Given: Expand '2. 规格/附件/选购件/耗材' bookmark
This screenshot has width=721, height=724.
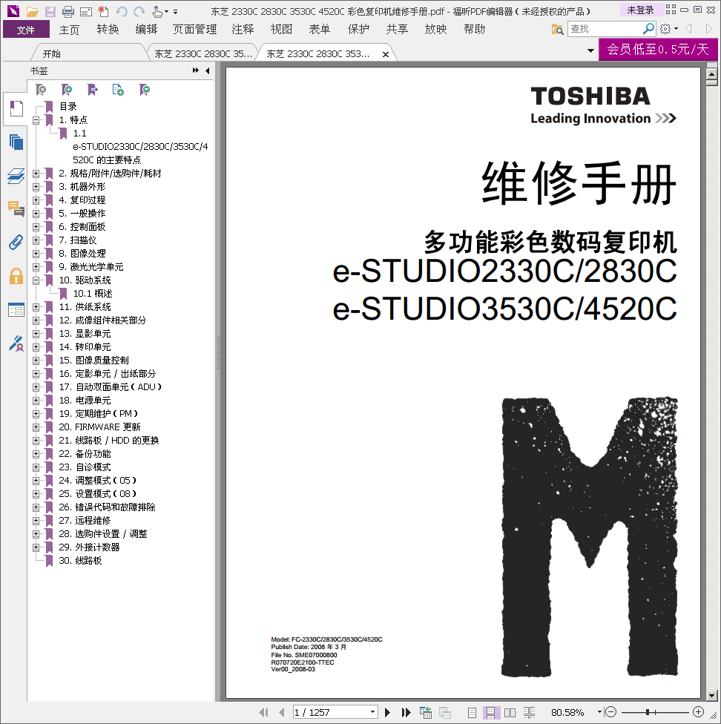Looking at the screenshot, I should click(36, 174).
